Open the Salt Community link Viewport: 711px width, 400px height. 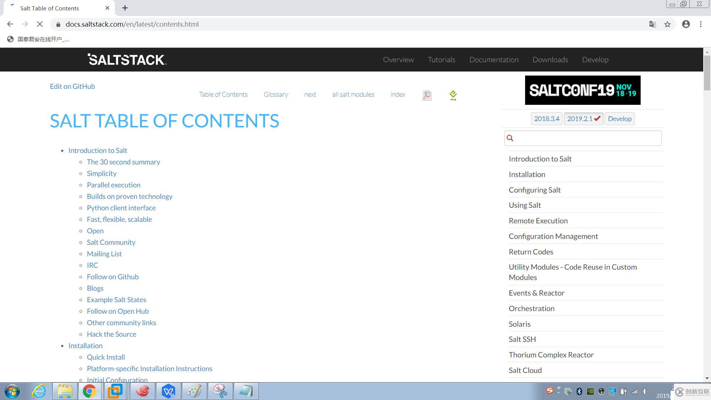click(111, 242)
